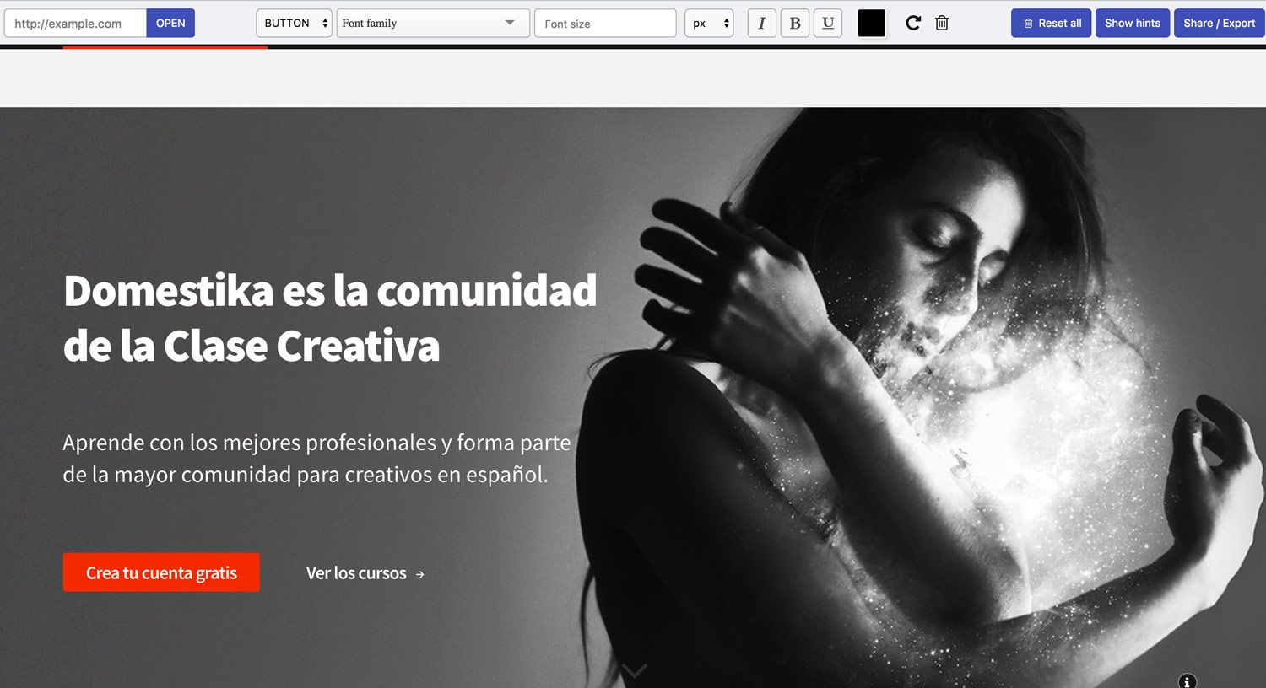Click the trash delete icon
1266x688 pixels.
942,23
